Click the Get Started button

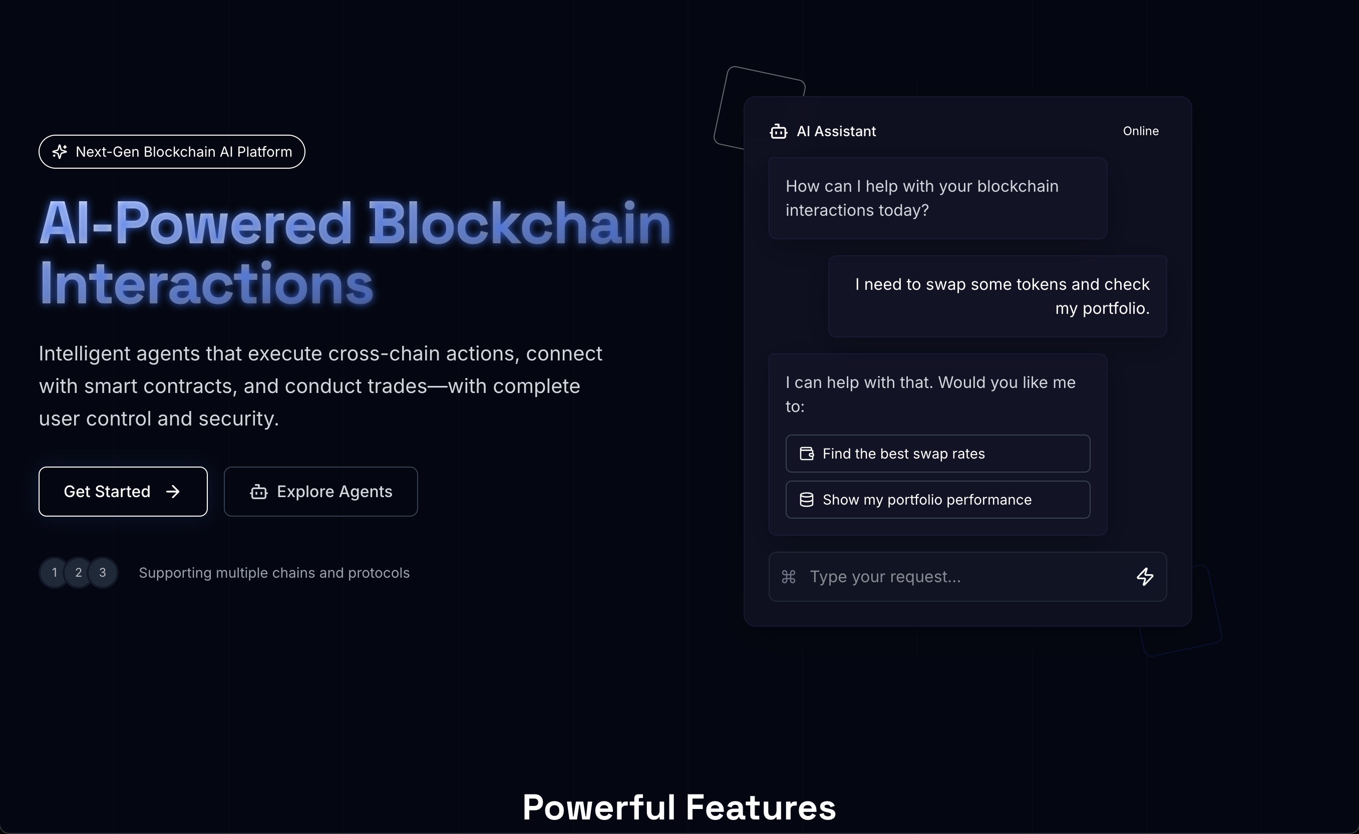coord(123,492)
